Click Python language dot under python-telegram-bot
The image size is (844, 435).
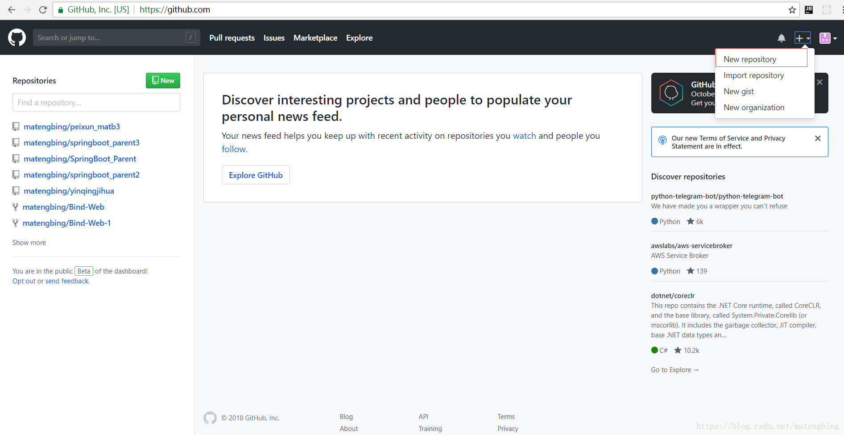click(654, 221)
